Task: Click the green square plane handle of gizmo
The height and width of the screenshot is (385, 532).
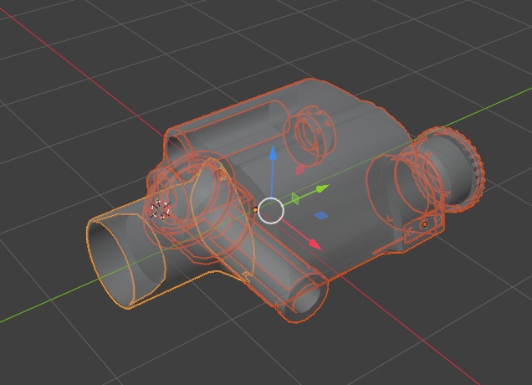Action: 295,198
